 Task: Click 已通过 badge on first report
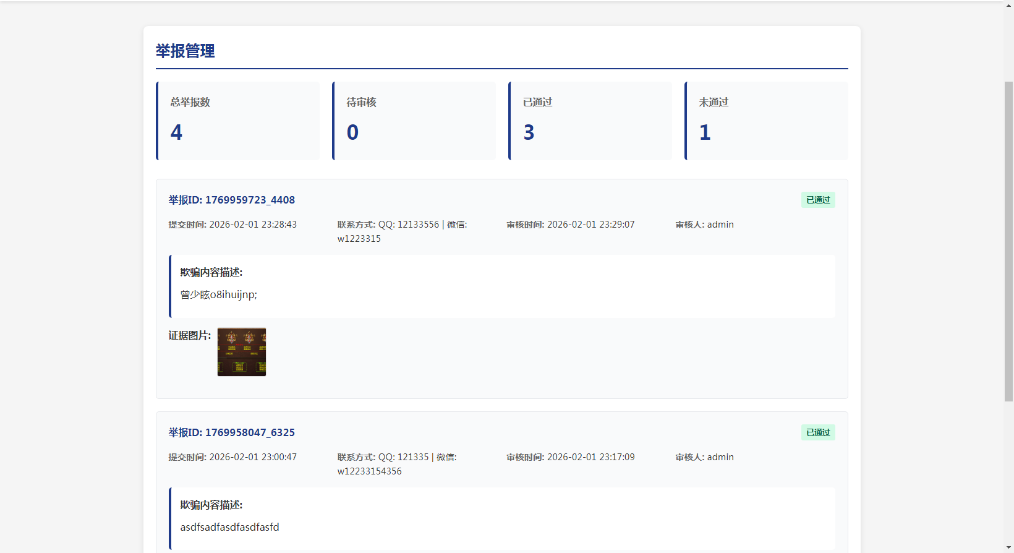[818, 200]
